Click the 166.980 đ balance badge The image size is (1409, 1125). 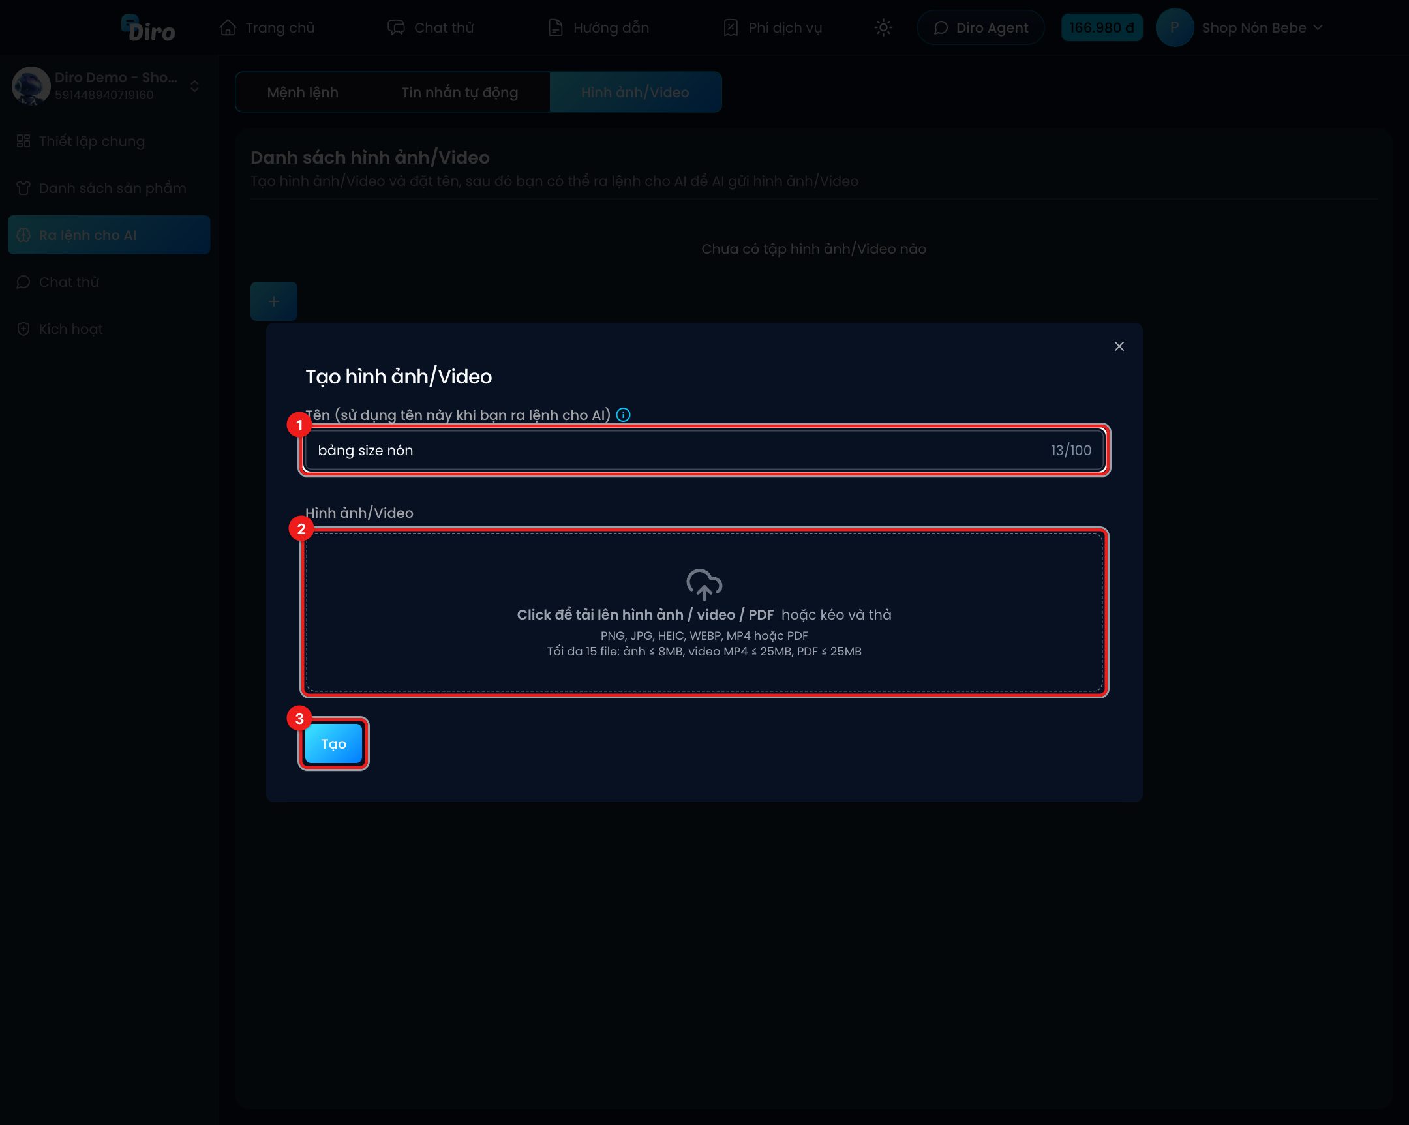[1102, 27]
